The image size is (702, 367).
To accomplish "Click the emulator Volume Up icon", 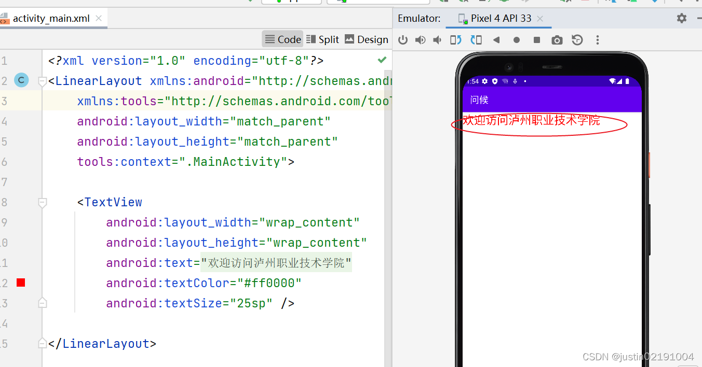I will coord(421,40).
